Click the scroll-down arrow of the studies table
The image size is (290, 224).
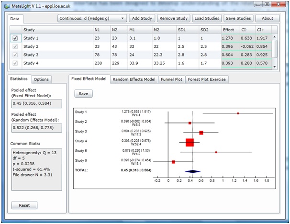[274, 67]
